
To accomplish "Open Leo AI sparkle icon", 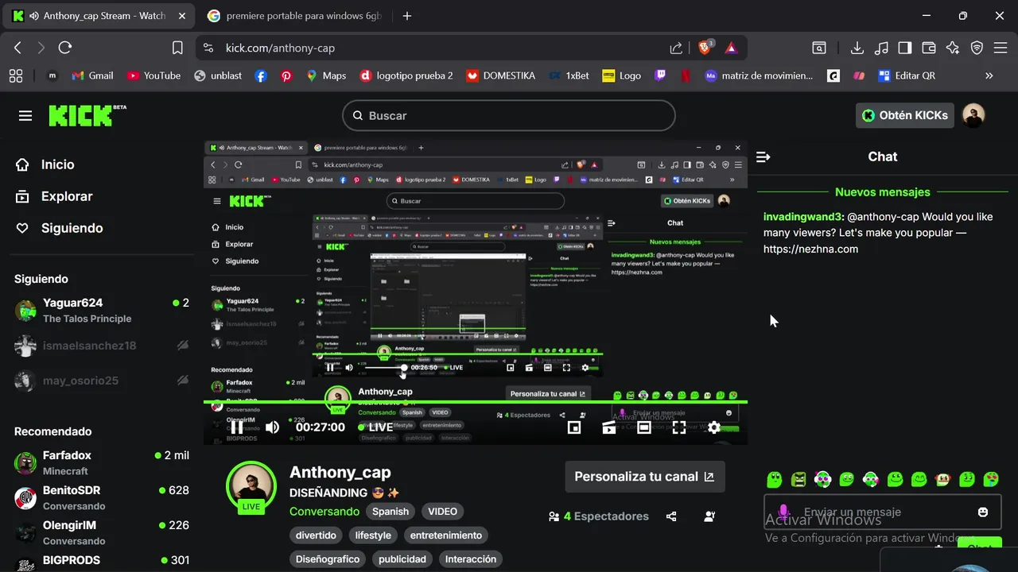I will click(952, 48).
